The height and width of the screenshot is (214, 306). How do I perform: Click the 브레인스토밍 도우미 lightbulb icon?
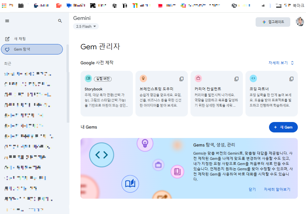point(143,78)
